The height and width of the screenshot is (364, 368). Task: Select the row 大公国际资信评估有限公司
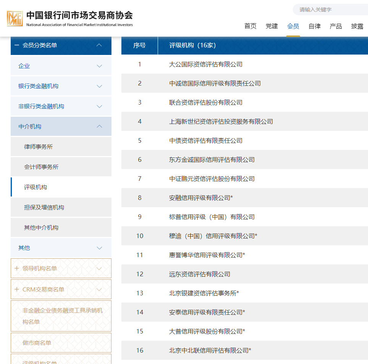click(x=245, y=64)
